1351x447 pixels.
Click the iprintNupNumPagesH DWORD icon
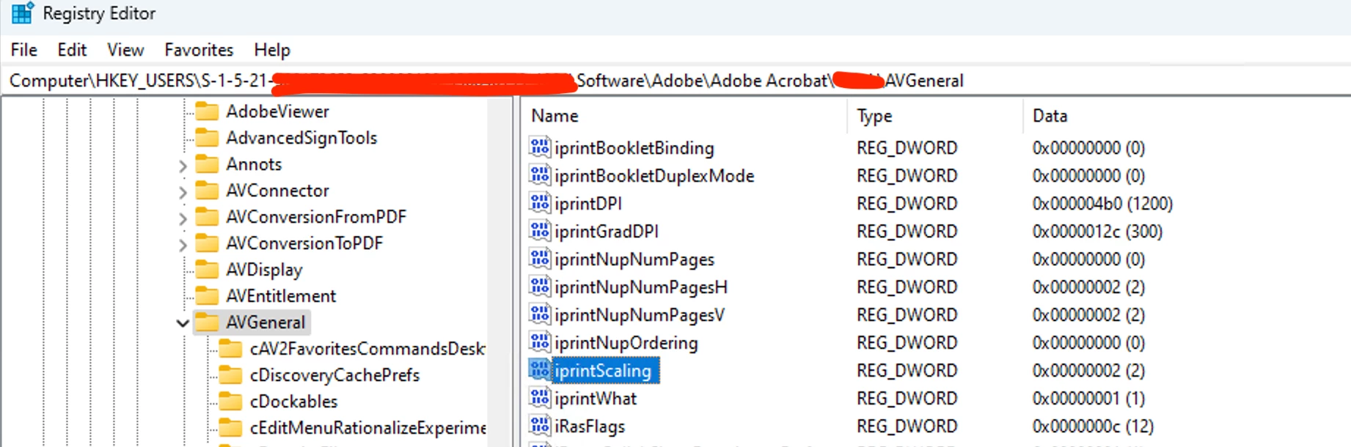click(540, 287)
